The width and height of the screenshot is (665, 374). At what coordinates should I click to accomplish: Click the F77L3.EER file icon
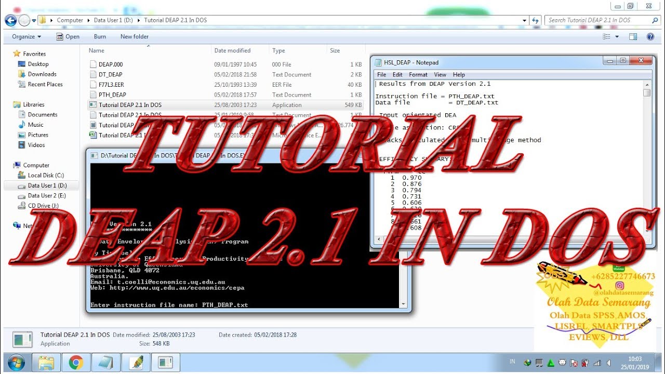93,85
